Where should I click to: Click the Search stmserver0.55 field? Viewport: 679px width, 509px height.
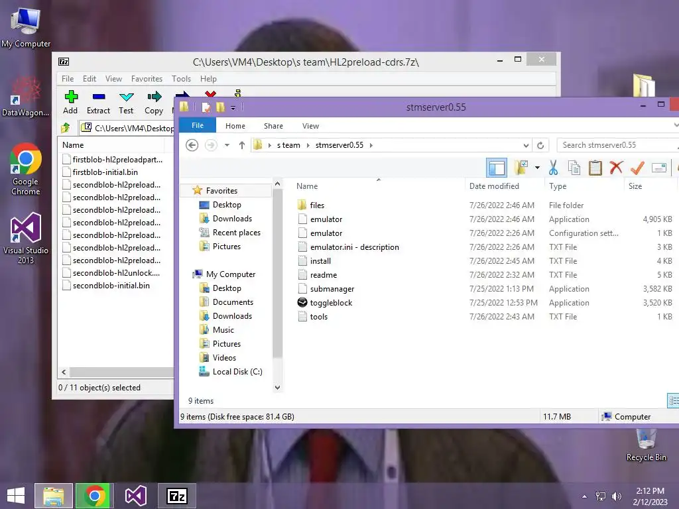[x=617, y=145]
